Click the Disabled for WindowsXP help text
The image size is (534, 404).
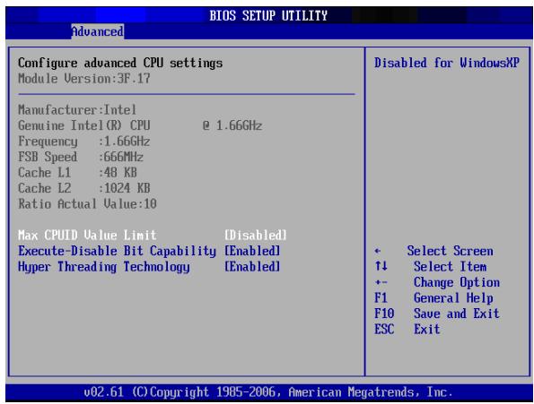point(447,63)
